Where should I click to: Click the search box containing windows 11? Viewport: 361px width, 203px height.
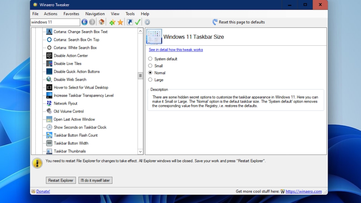pyautogui.click(x=55, y=22)
